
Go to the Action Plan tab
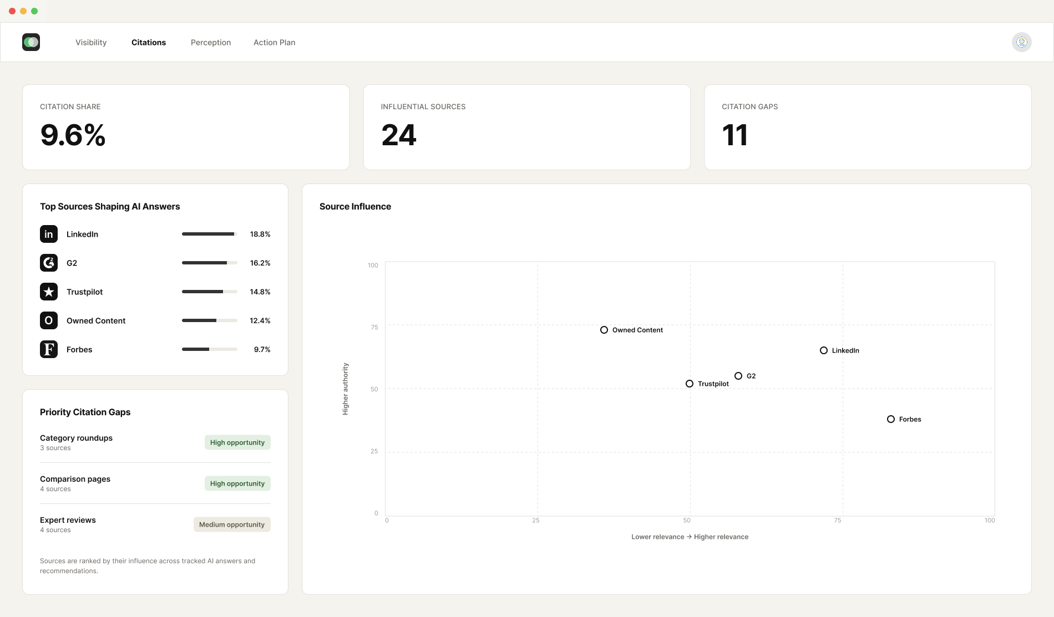[x=274, y=42]
